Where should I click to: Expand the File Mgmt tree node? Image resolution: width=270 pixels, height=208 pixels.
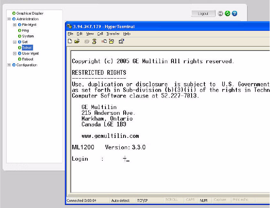[x=15, y=25]
